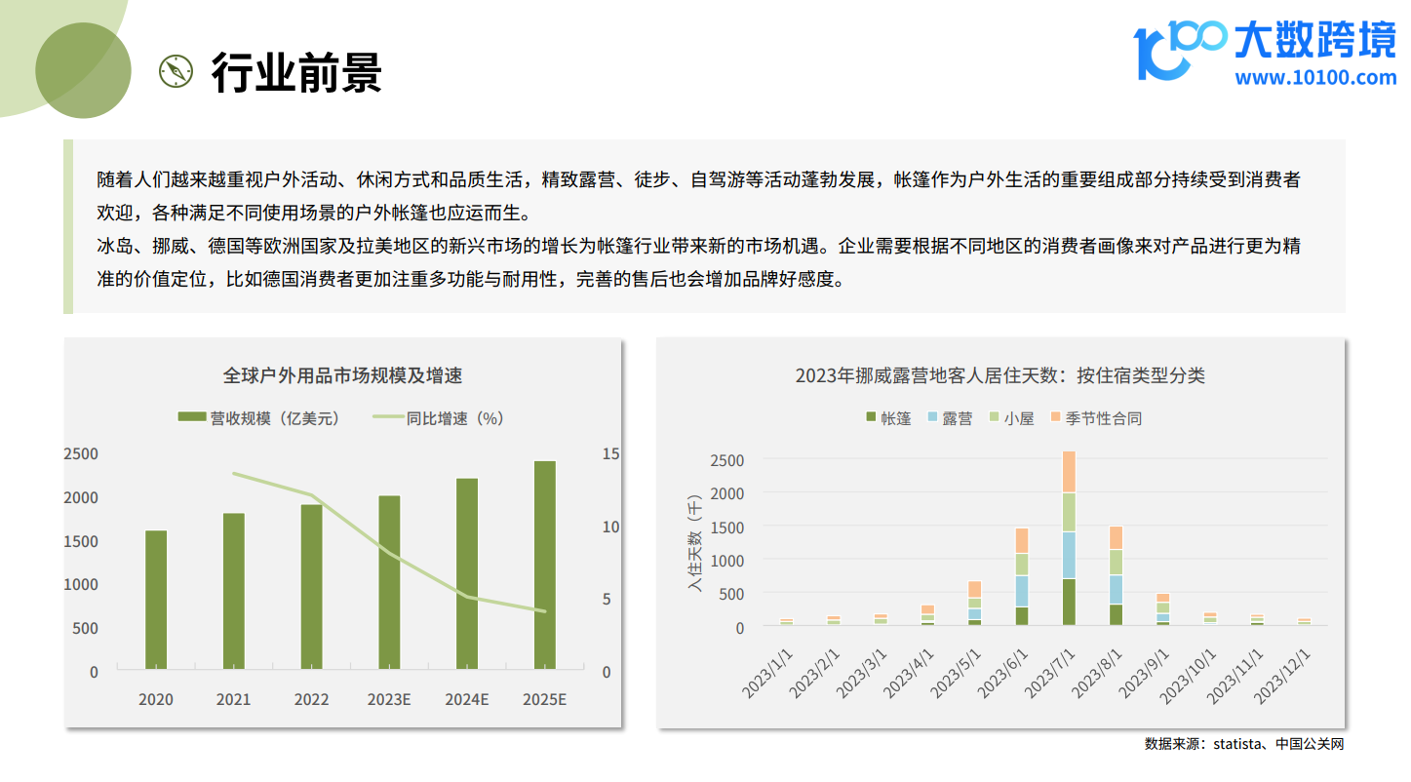The width and height of the screenshot is (1411, 782).
Task: Click the 同比增速（%）legend line marker
Action: 388,418
